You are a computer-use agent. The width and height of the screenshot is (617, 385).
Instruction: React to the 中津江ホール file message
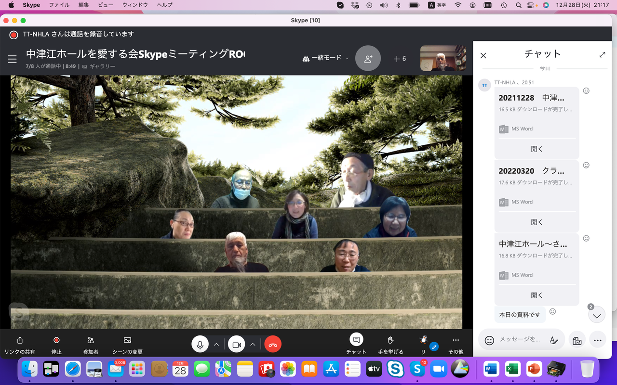[586, 238]
